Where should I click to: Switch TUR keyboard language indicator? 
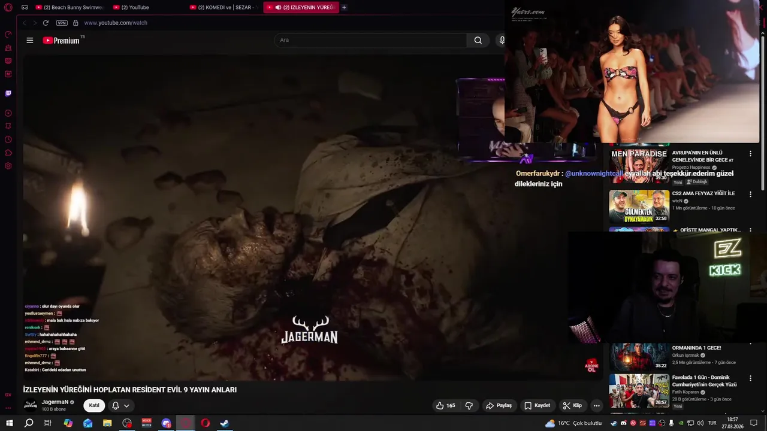point(712,423)
